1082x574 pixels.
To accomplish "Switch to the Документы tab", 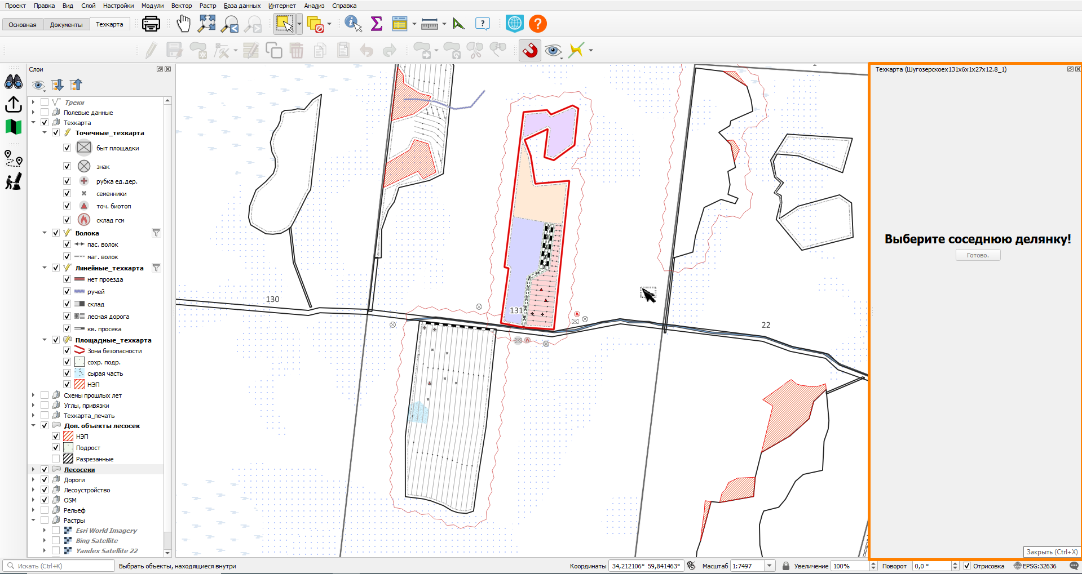I will (66, 25).
